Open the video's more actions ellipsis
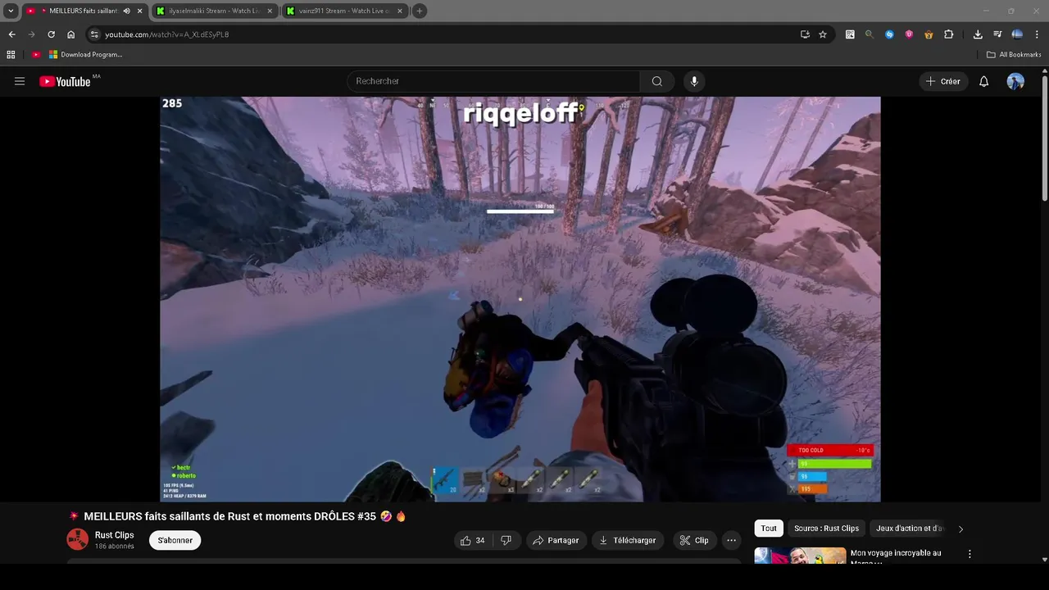Screen dimensions: 1049x590 click(x=731, y=540)
